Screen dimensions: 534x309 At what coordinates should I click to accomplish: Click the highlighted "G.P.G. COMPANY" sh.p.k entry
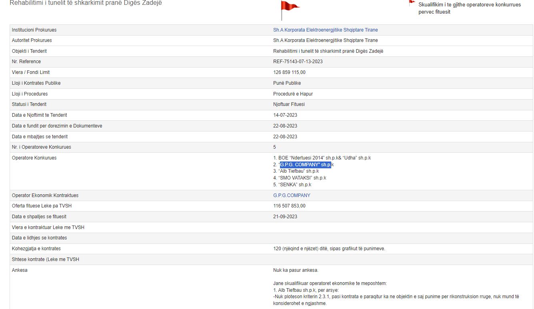pos(306,165)
